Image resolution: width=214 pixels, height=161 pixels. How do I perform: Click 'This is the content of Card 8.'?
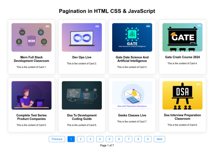pos(182,125)
